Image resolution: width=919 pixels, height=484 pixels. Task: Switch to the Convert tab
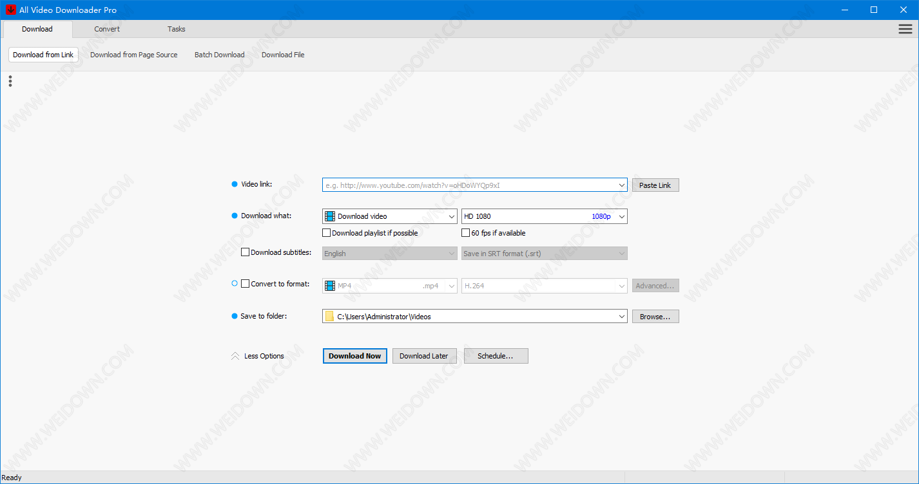(107, 29)
